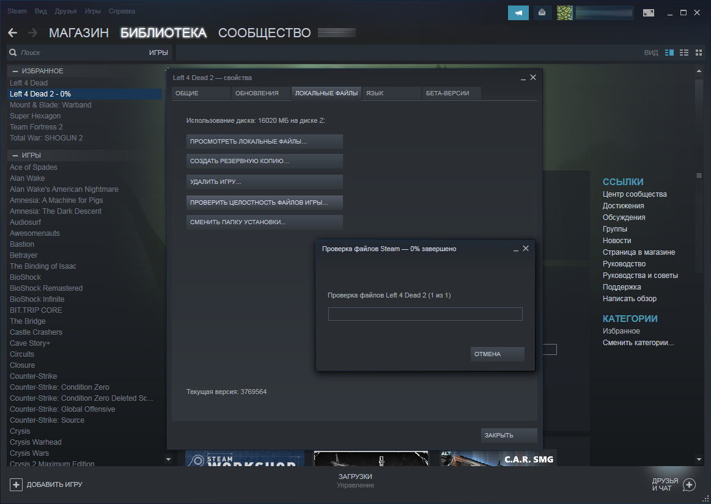
Task: Click the main page scroll-up arrow
Action: [x=699, y=71]
